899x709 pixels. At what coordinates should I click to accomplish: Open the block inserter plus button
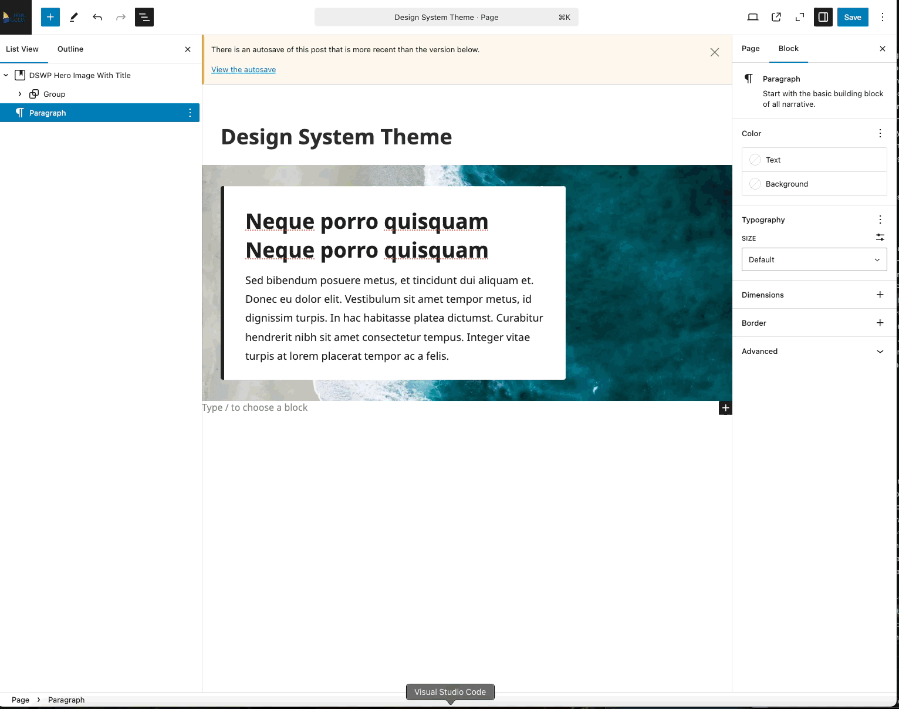coord(50,17)
